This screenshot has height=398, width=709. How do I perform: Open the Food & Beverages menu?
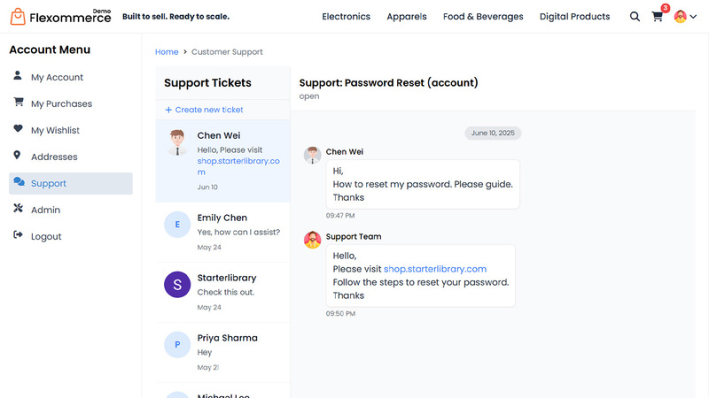483,17
